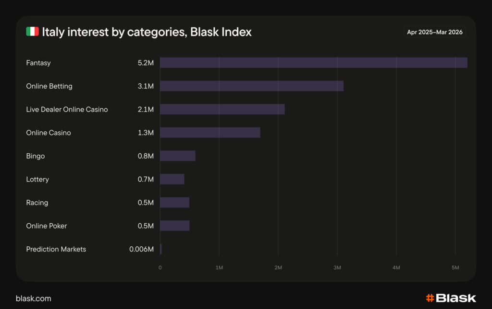This screenshot has width=492, height=309.
Task: Click the Fantasy category label
Action: pyautogui.click(x=38, y=63)
